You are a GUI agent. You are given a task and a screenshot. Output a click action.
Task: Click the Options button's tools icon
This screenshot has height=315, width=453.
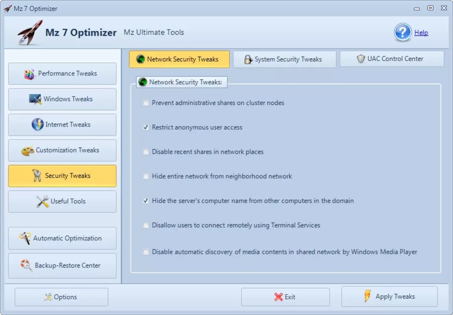point(48,297)
